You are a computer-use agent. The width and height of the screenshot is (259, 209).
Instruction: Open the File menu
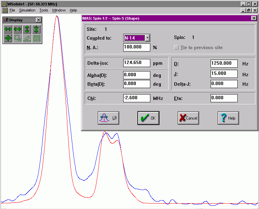(12, 11)
